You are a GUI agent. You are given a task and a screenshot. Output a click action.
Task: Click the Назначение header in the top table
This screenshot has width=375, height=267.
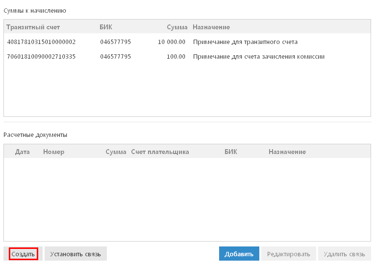coord(211,27)
